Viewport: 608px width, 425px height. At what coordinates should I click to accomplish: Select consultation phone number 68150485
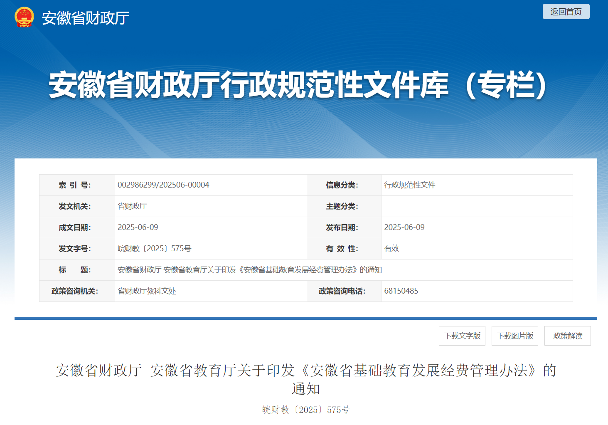pyautogui.click(x=401, y=291)
